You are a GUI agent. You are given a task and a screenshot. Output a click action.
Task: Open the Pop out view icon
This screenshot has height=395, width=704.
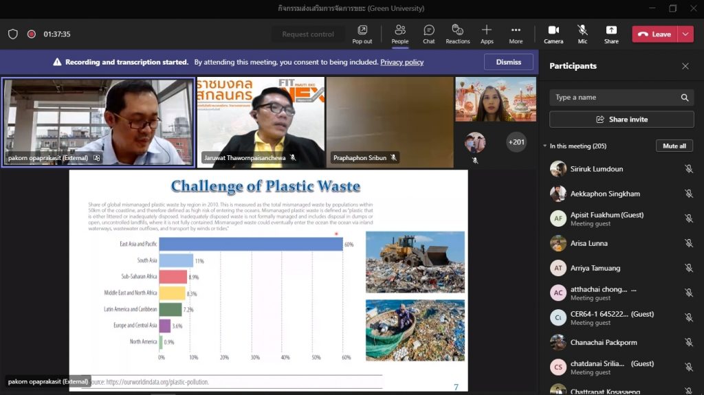tap(362, 30)
